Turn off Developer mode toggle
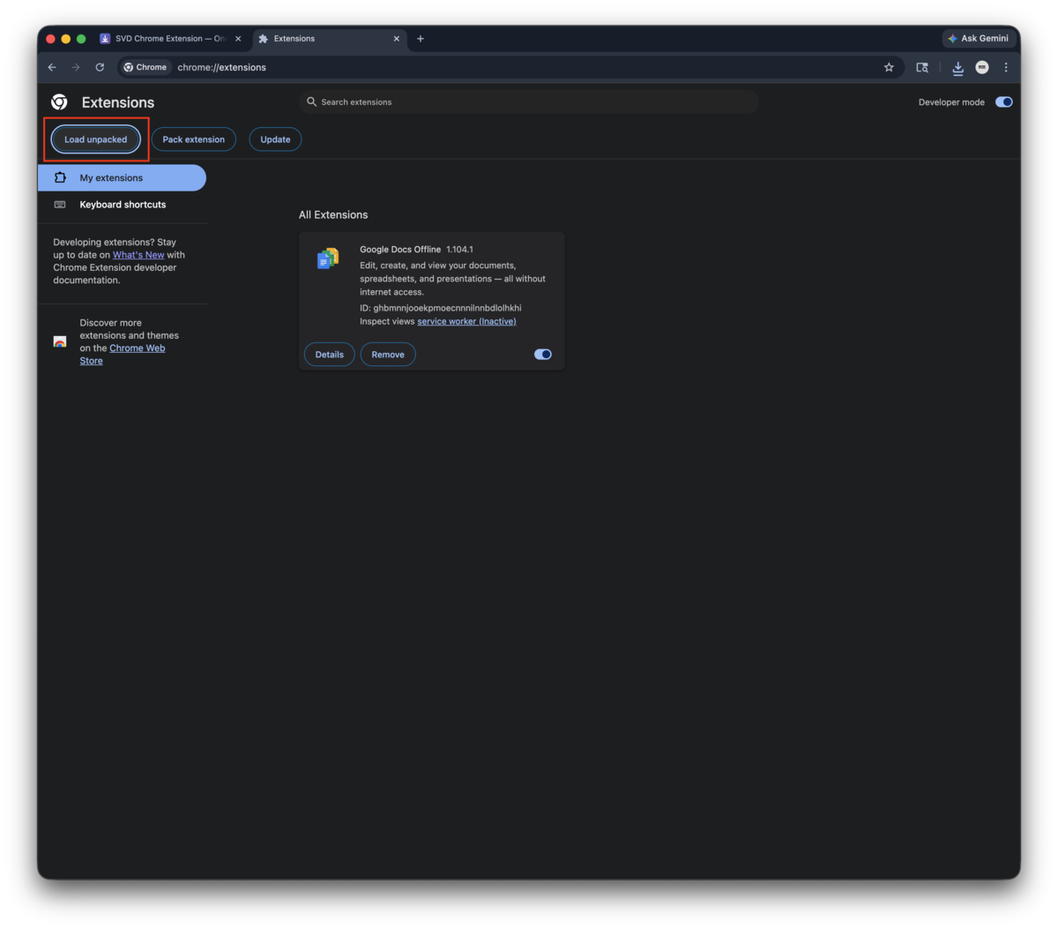 (1004, 102)
